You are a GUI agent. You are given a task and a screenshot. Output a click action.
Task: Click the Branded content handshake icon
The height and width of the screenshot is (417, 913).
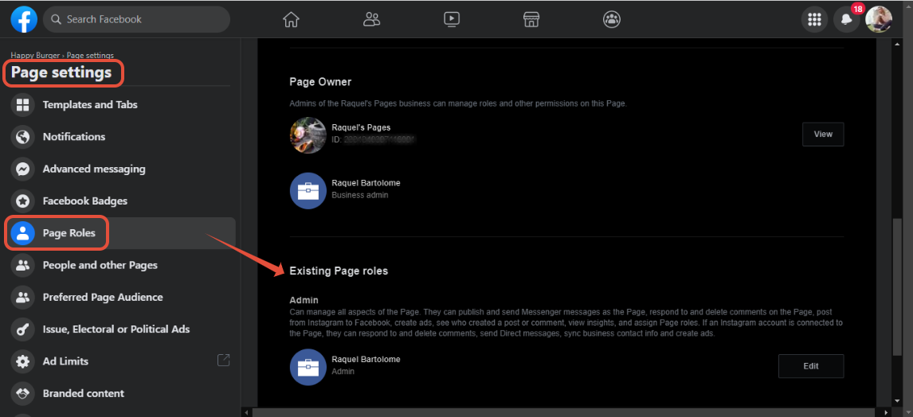(23, 393)
